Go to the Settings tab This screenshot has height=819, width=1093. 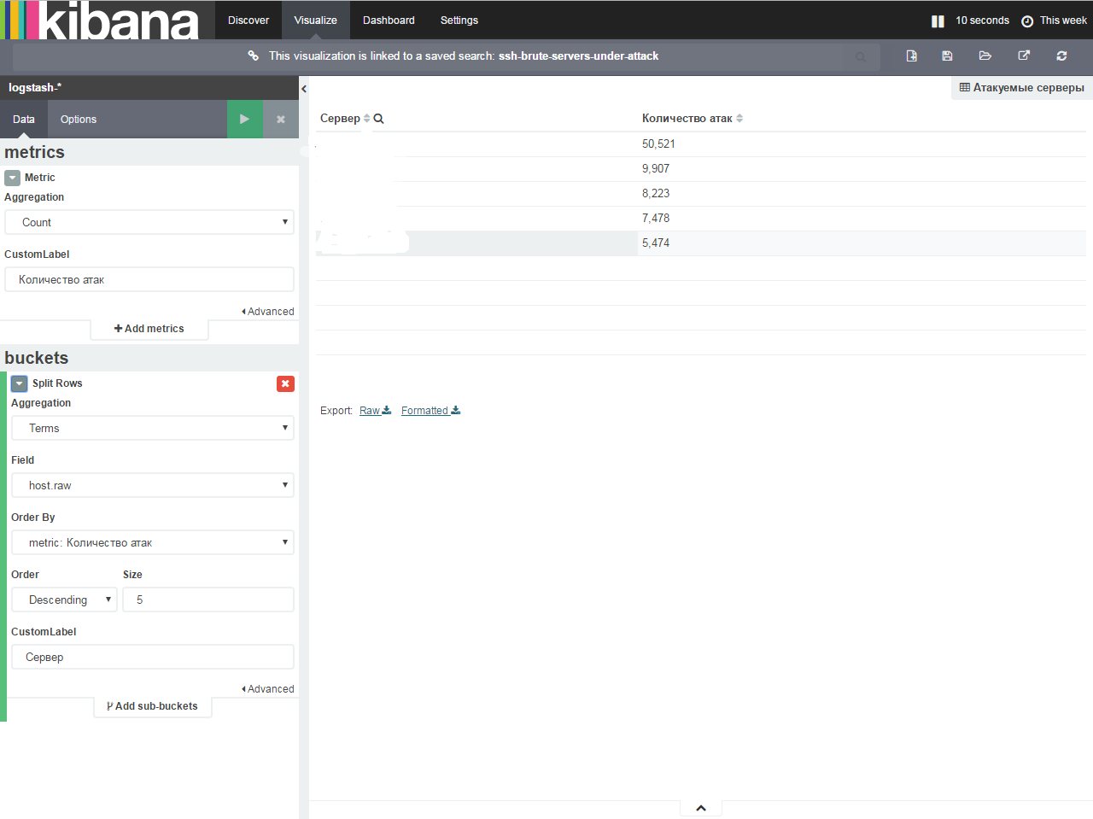point(459,20)
